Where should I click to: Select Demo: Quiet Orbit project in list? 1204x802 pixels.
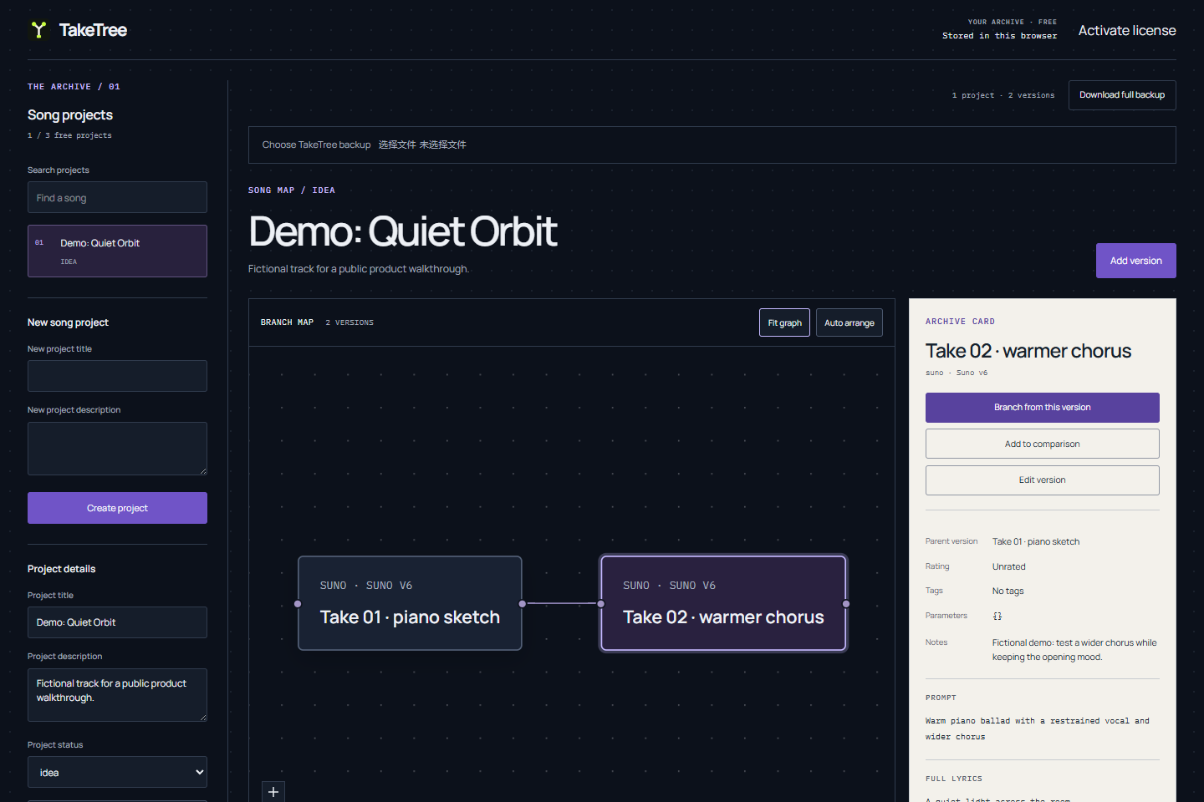pyautogui.click(x=117, y=251)
